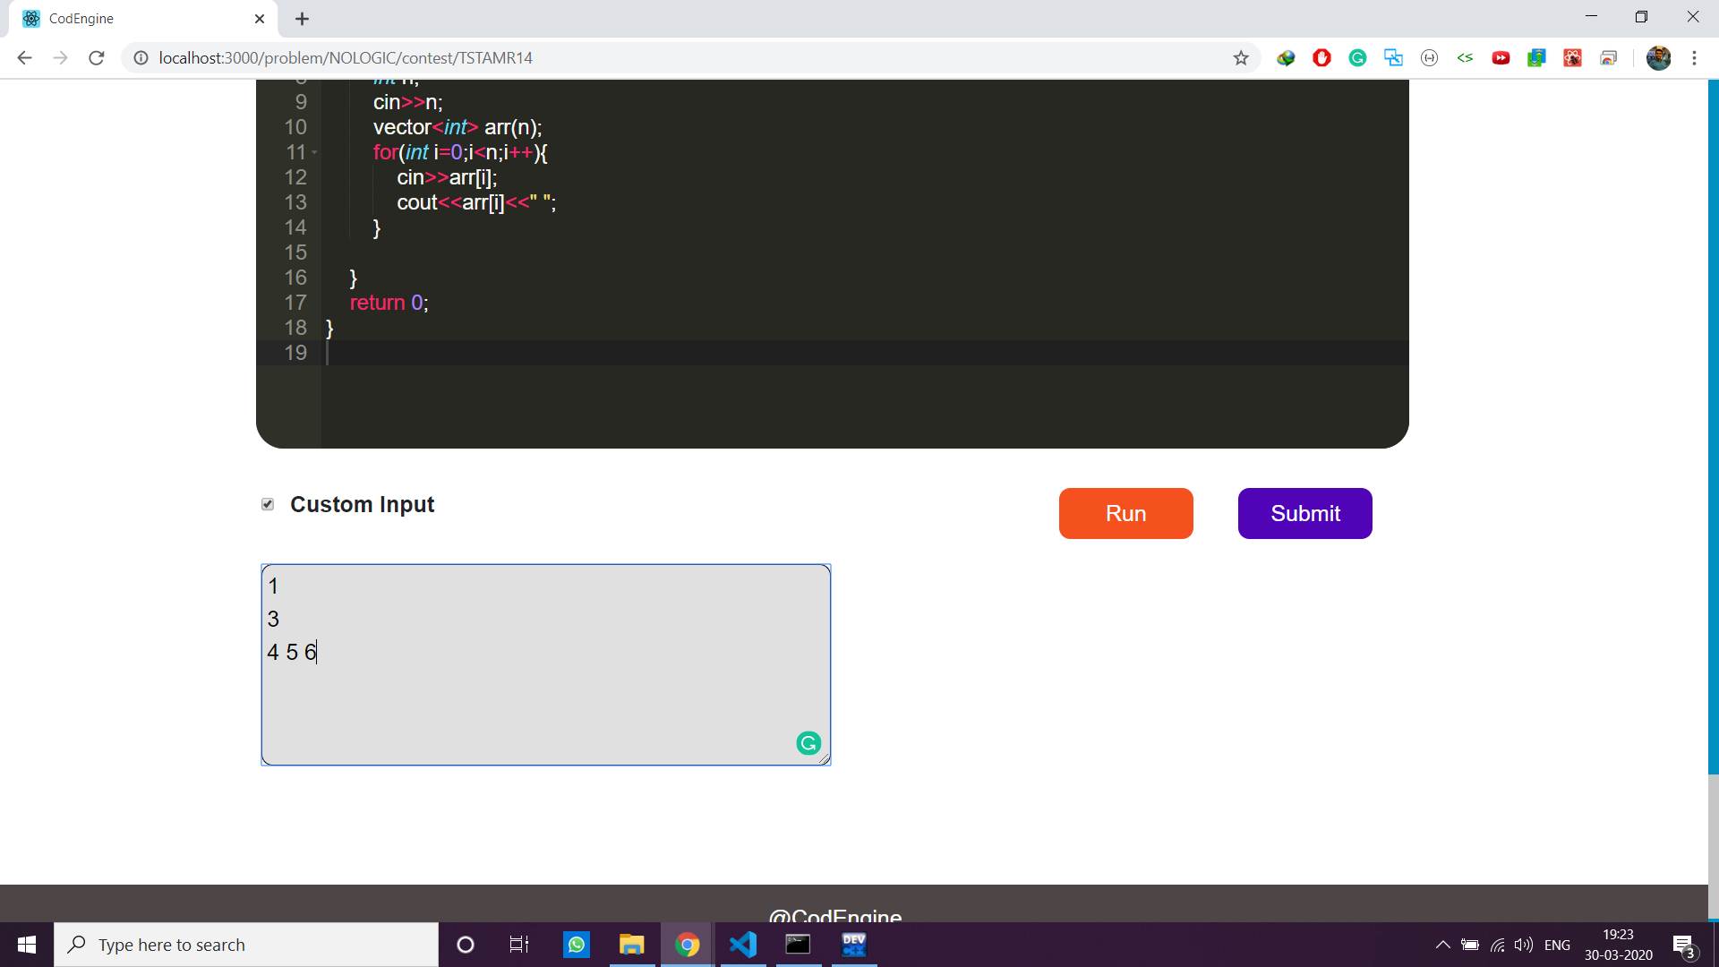Click the ENG language indicator
This screenshot has height=967, width=1719.
(x=1557, y=945)
